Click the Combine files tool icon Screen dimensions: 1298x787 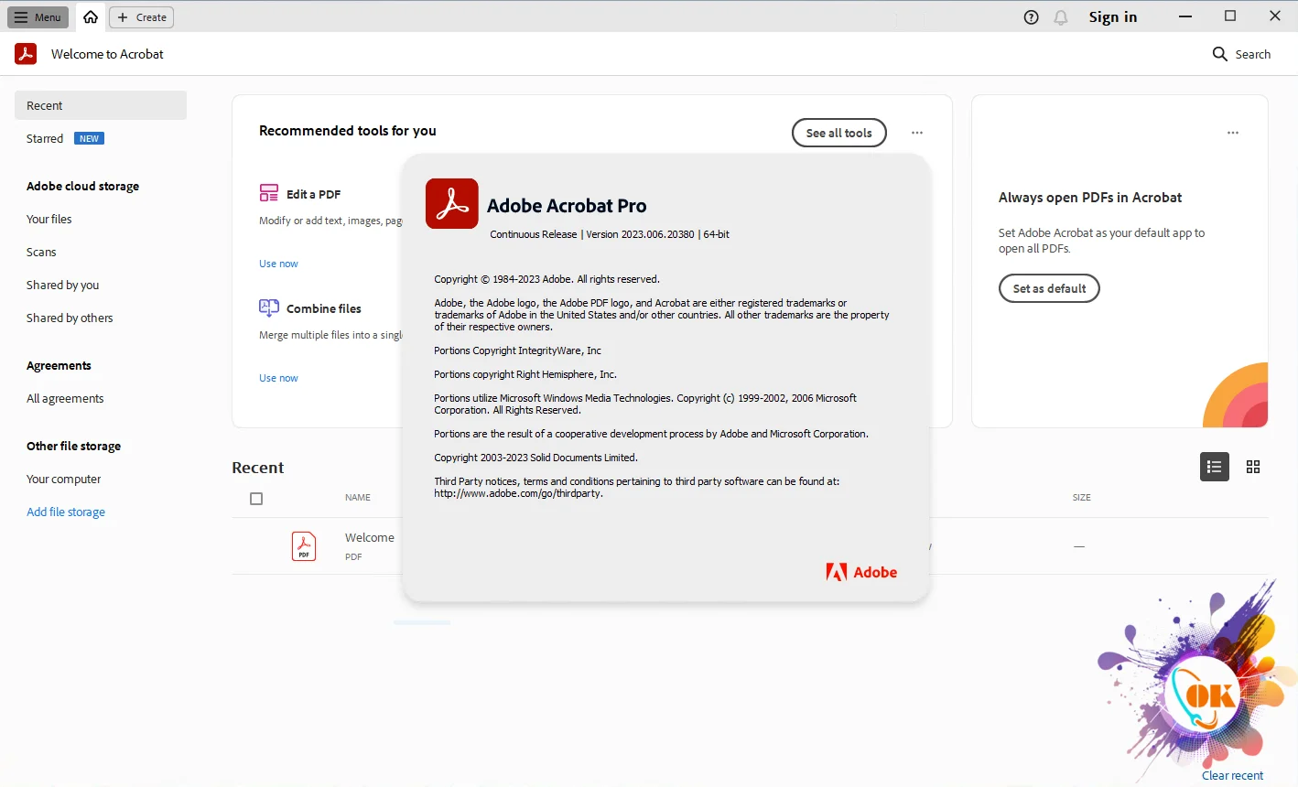click(269, 307)
